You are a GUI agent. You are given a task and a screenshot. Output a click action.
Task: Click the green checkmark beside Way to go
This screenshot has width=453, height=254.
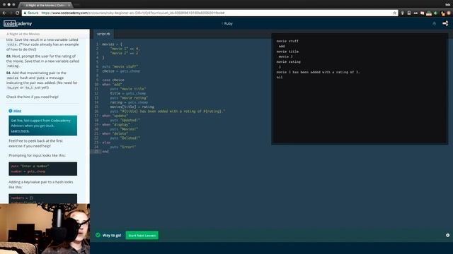click(x=98, y=235)
